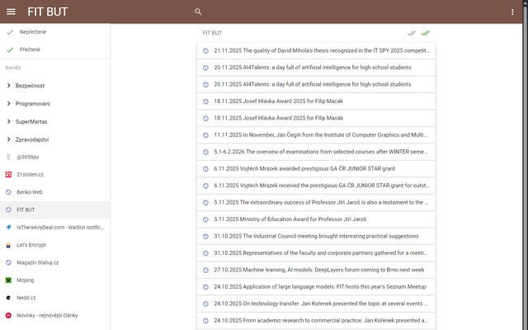Expand the SuperMartas channel group
This screenshot has width=528, height=330.
pos(55,121)
